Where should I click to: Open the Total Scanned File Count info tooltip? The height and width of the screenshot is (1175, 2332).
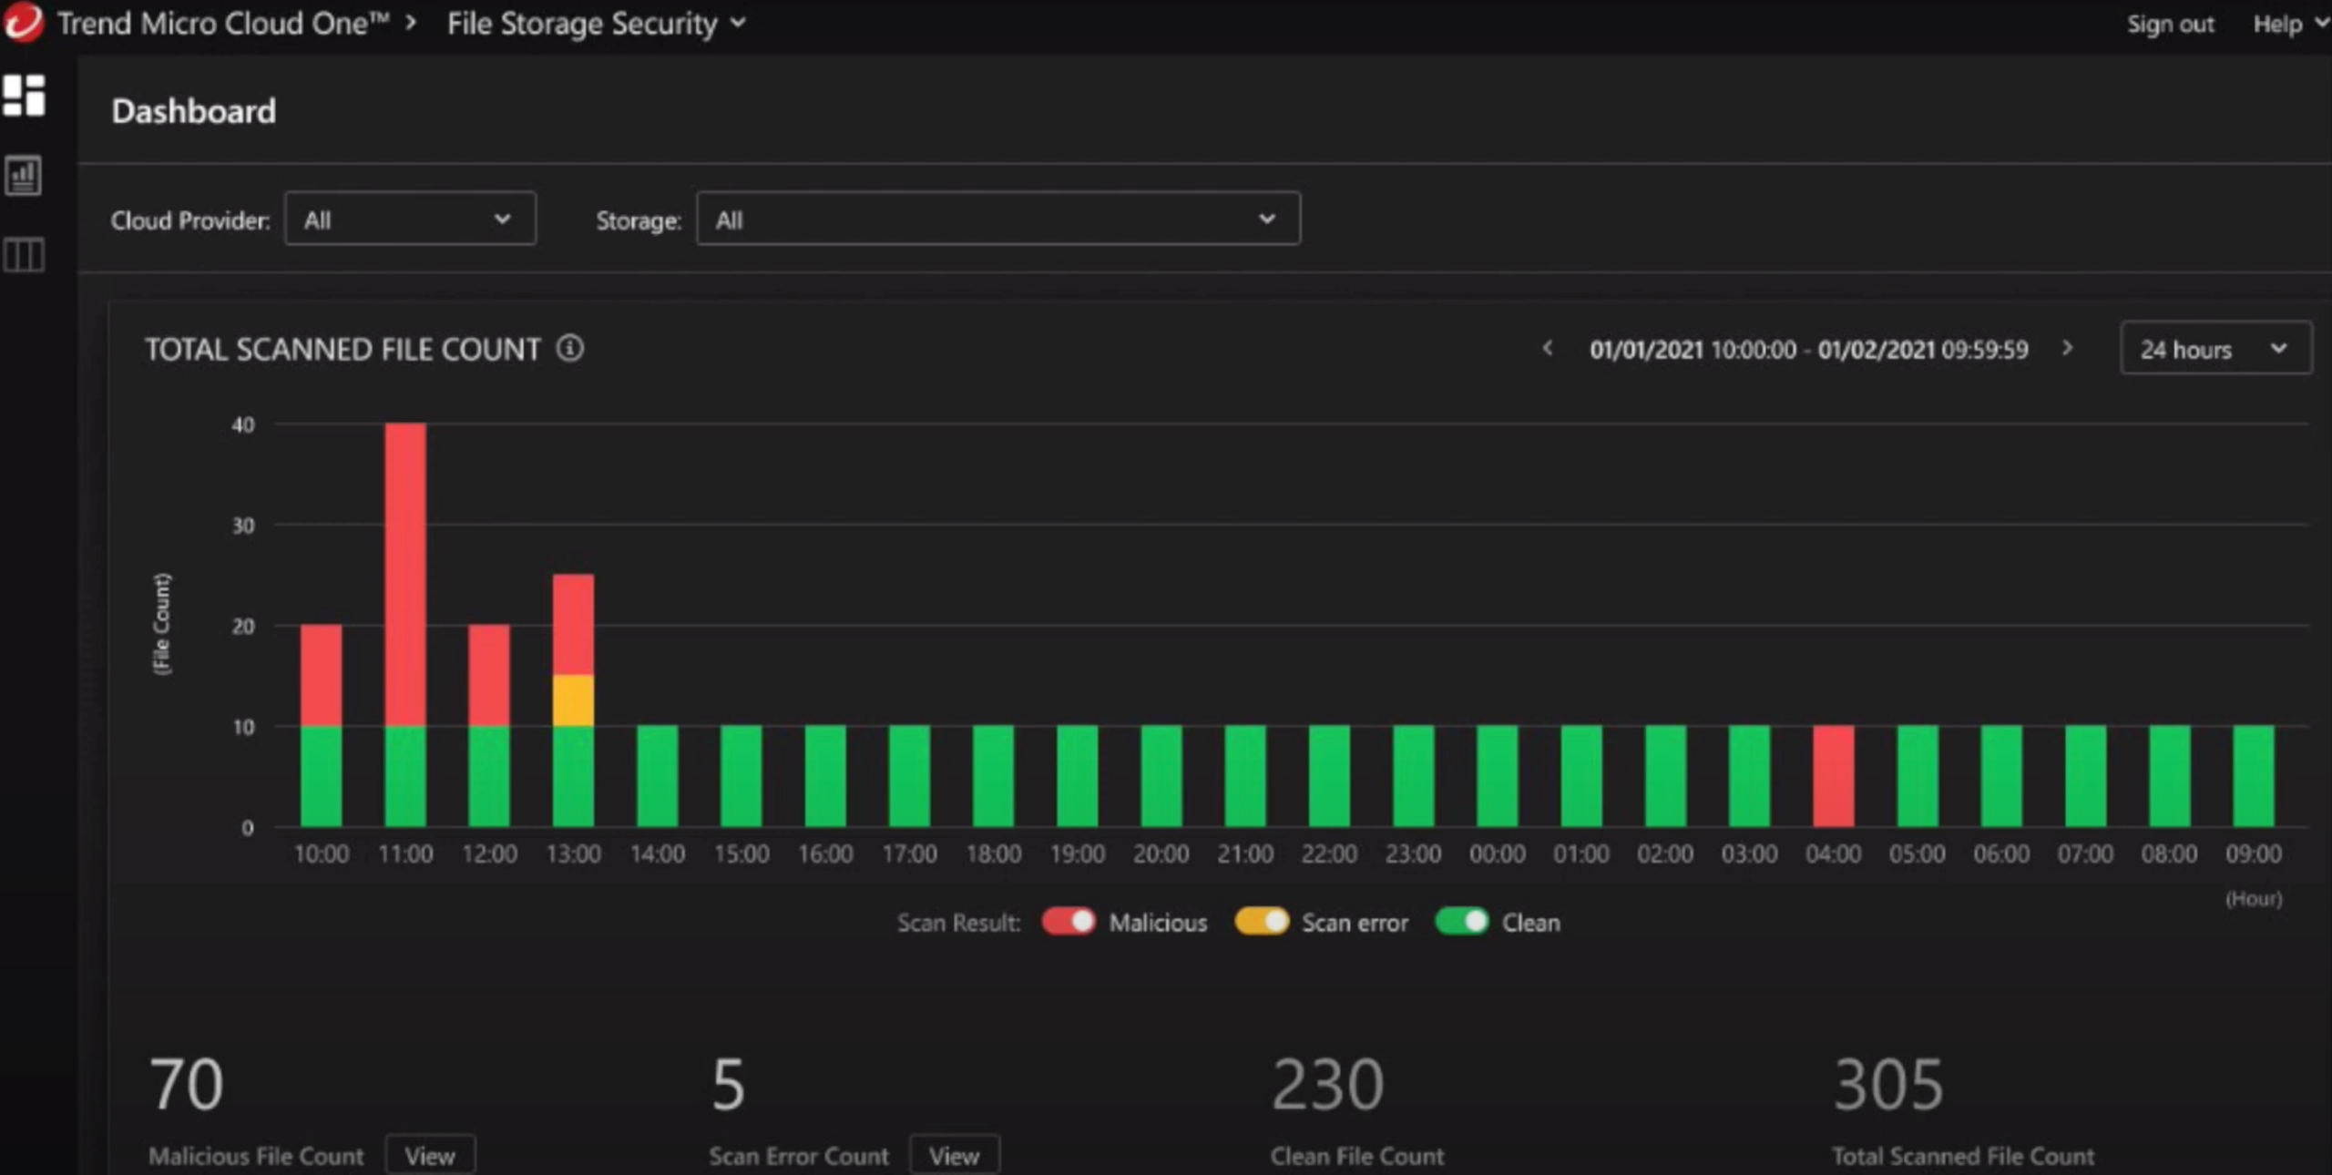[570, 348]
